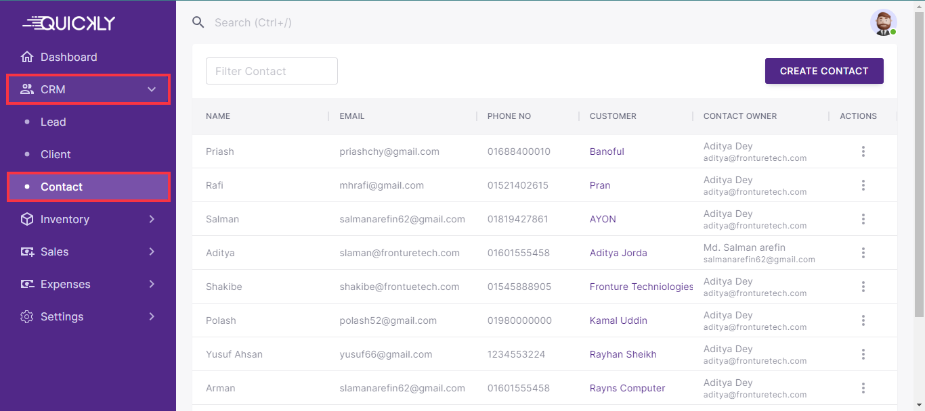
Task: Open the Banoful customer link
Action: tap(607, 151)
